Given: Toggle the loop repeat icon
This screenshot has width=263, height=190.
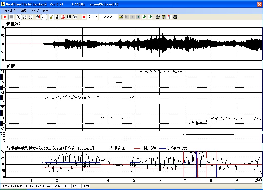Looking at the screenshot, I should [44, 17].
